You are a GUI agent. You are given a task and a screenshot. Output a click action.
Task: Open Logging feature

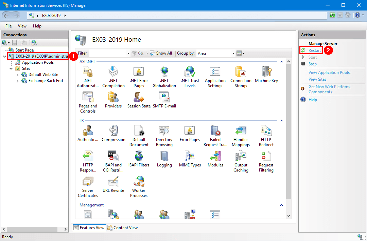[x=164, y=159]
